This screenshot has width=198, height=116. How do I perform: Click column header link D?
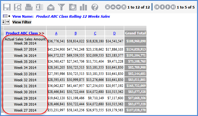tap(114, 33)
